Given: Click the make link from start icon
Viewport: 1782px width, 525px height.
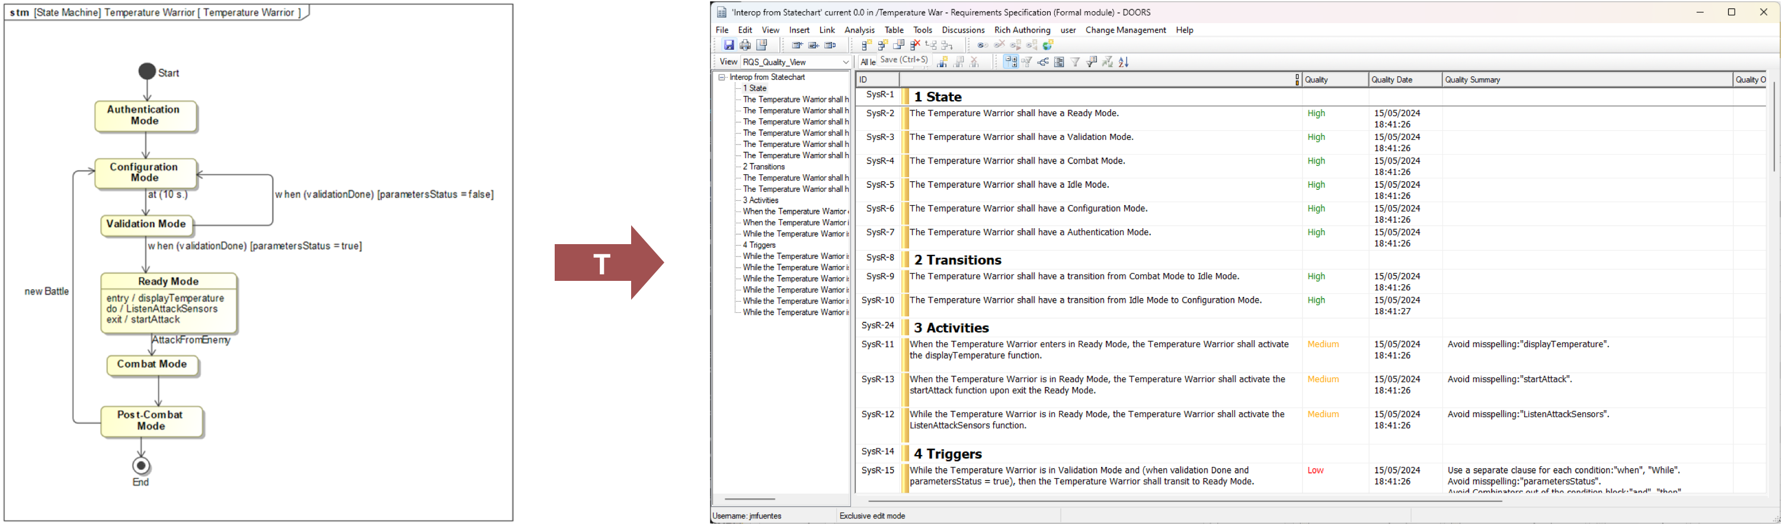Looking at the screenshot, I should 1016,45.
